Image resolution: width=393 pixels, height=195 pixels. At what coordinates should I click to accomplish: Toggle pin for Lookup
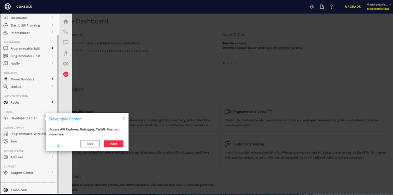tap(52, 86)
